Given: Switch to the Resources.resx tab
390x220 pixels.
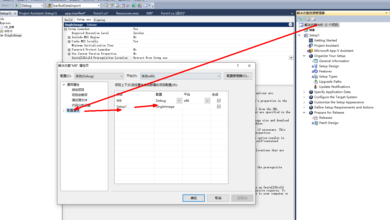Looking at the screenshot, I should (x=127, y=13).
